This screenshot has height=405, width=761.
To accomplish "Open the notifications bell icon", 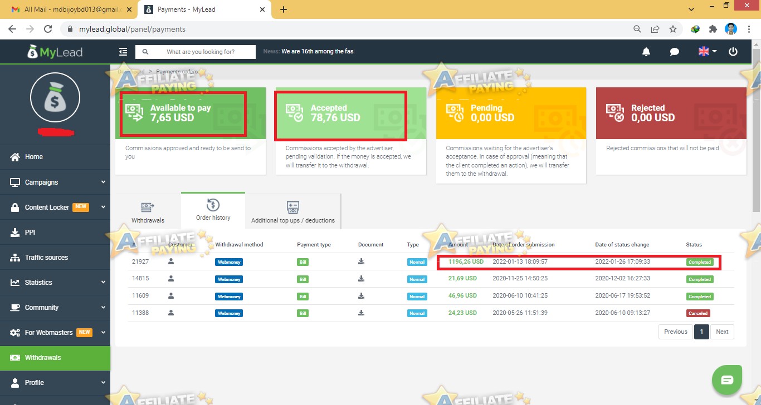I will 646,51.
